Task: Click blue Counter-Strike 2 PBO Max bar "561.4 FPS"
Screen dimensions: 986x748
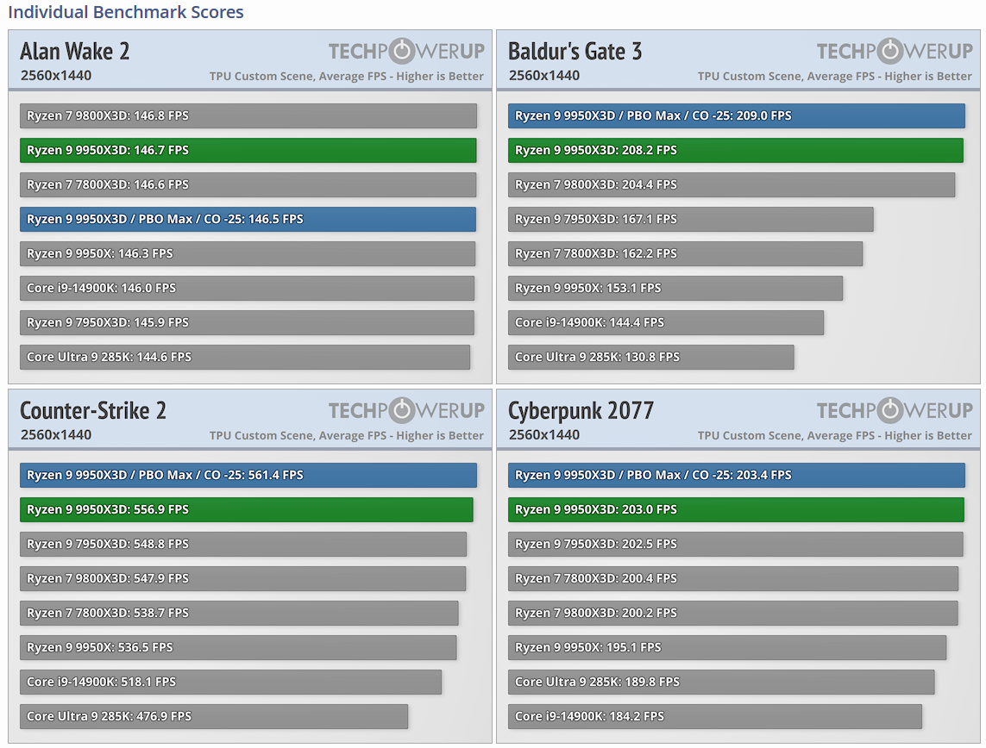Action: click(x=248, y=475)
